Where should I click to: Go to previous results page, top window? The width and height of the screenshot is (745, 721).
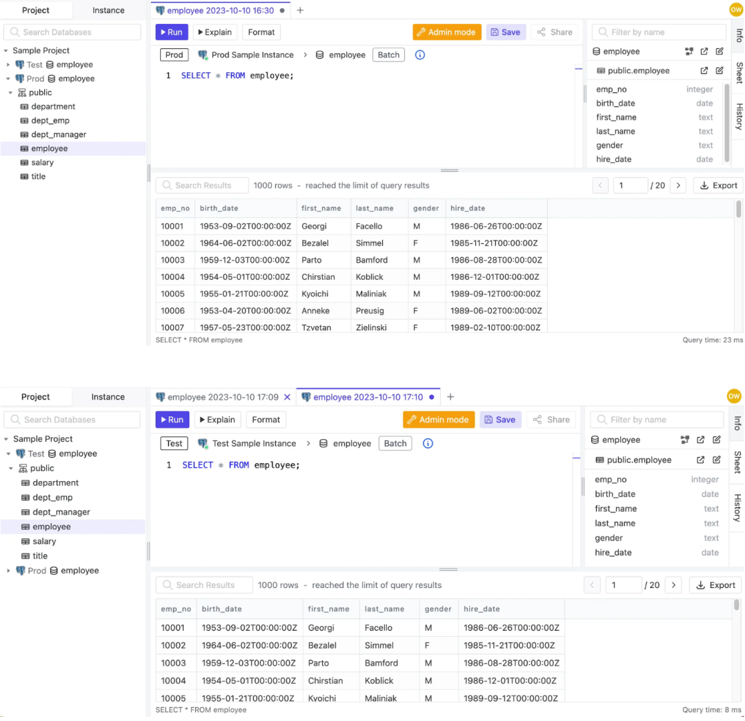click(600, 185)
